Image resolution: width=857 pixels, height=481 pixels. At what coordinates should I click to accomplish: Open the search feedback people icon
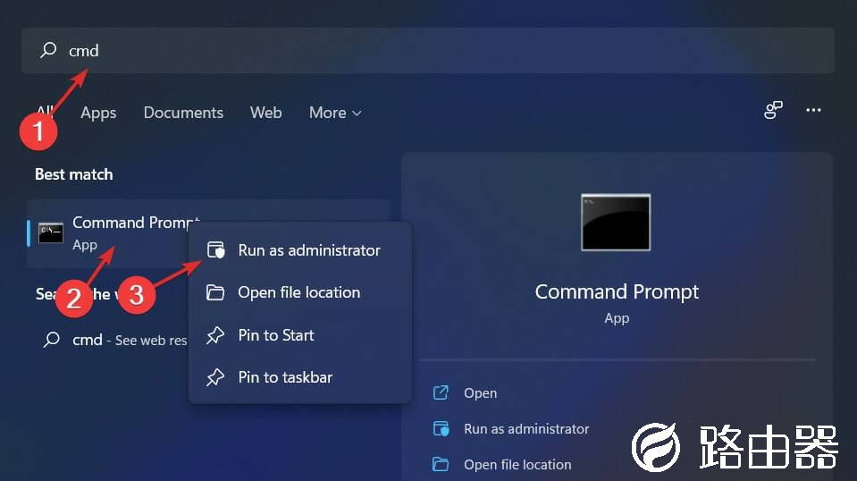point(773,110)
